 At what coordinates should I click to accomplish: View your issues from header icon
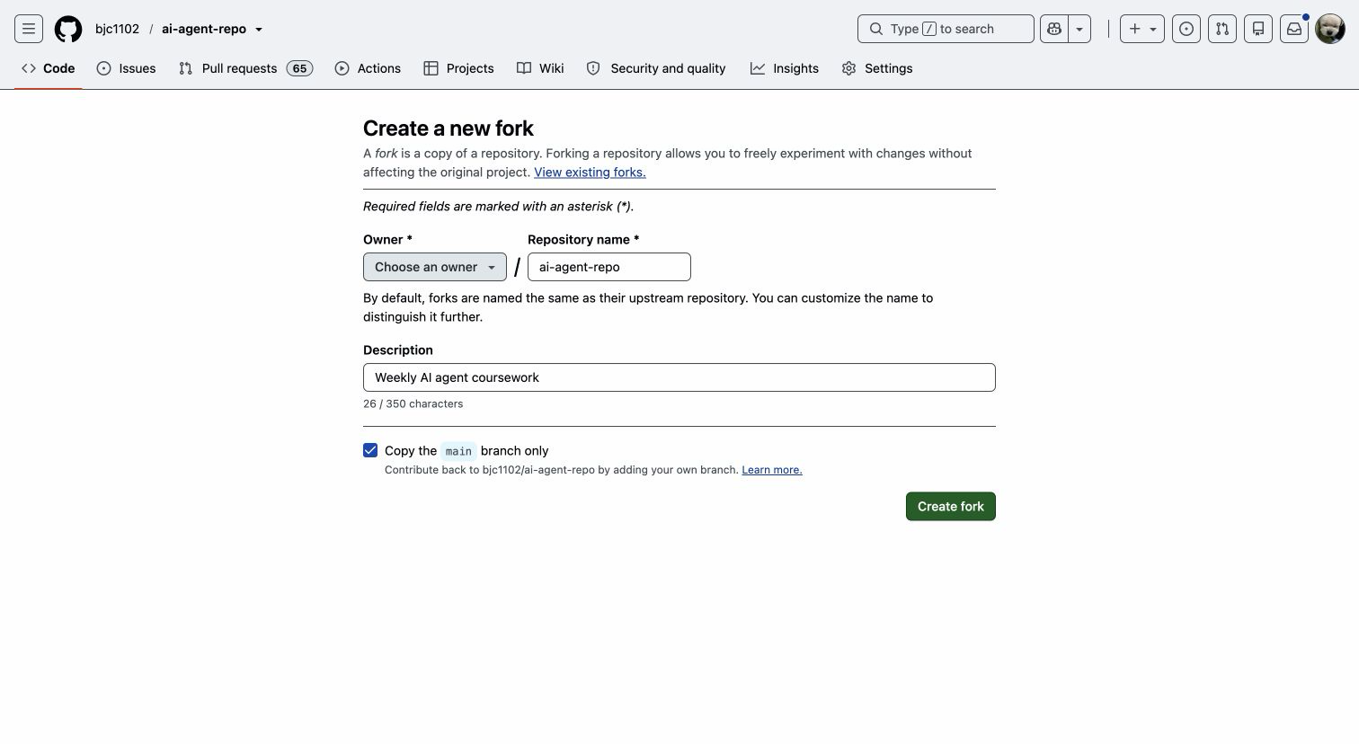[x=1186, y=29]
